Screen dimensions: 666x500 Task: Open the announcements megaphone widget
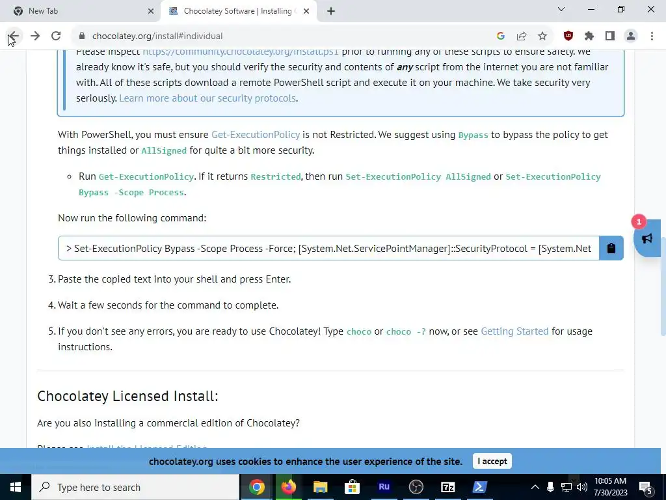pos(647,238)
